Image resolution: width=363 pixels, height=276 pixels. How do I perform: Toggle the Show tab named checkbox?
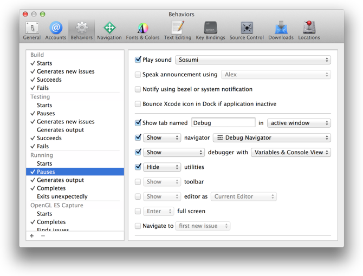(x=138, y=123)
